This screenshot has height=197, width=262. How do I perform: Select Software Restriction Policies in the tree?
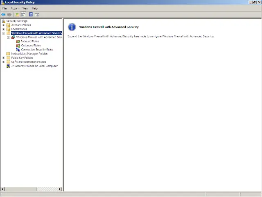click(x=29, y=62)
